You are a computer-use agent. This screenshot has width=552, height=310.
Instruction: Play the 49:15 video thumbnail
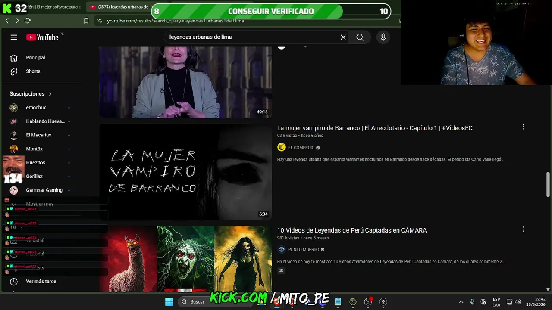point(185,82)
